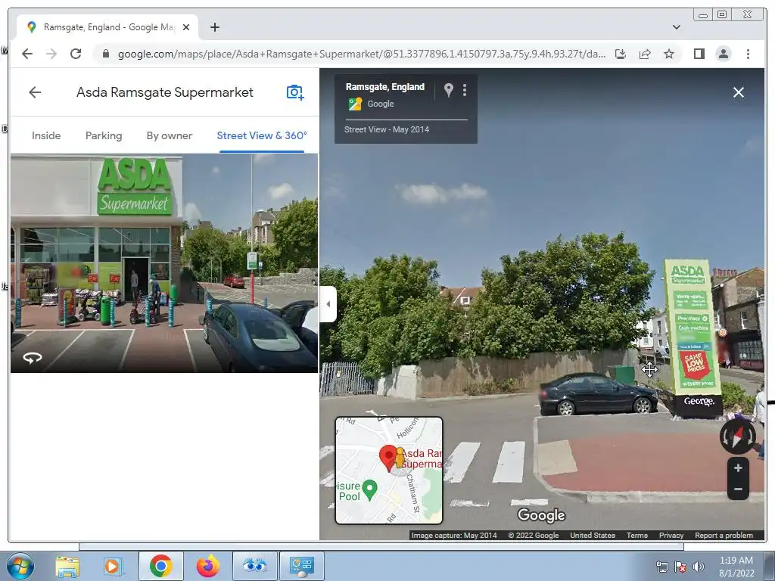Open the Chrome three-dot menu
This screenshot has height=581, width=775.
[748, 54]
